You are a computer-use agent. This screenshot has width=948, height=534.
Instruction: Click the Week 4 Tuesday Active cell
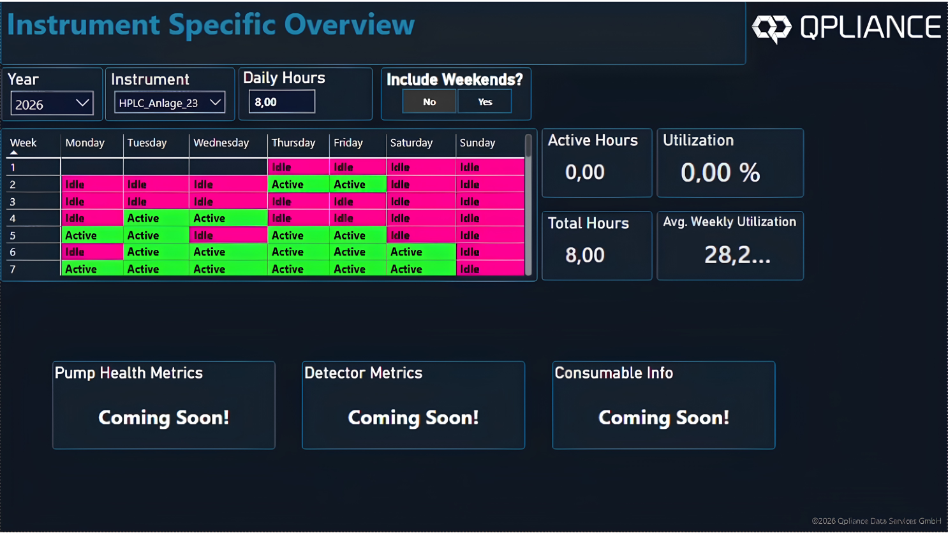pyautogui.click(x=156, y=218)
